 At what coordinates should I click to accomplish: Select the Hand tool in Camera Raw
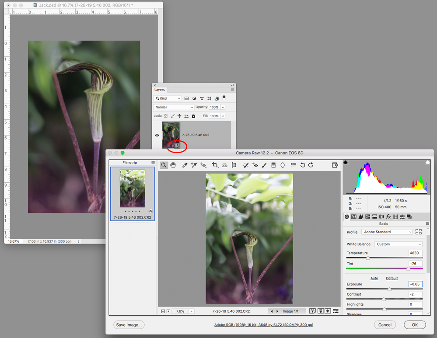pos(173,165)
